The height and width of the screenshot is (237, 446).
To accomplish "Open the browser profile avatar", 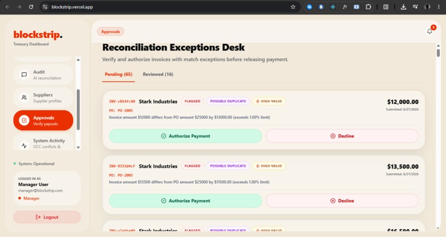I will click(x=427, y=7).
